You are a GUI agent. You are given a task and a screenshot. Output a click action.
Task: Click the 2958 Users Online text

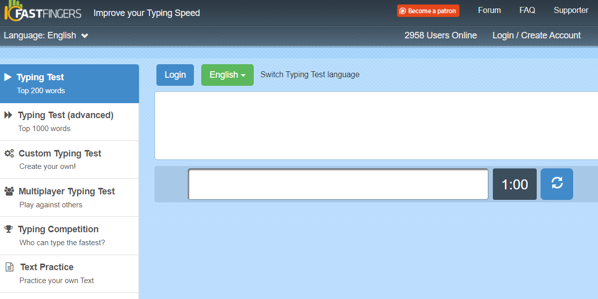pyautogui.click(x=441, y=35)
